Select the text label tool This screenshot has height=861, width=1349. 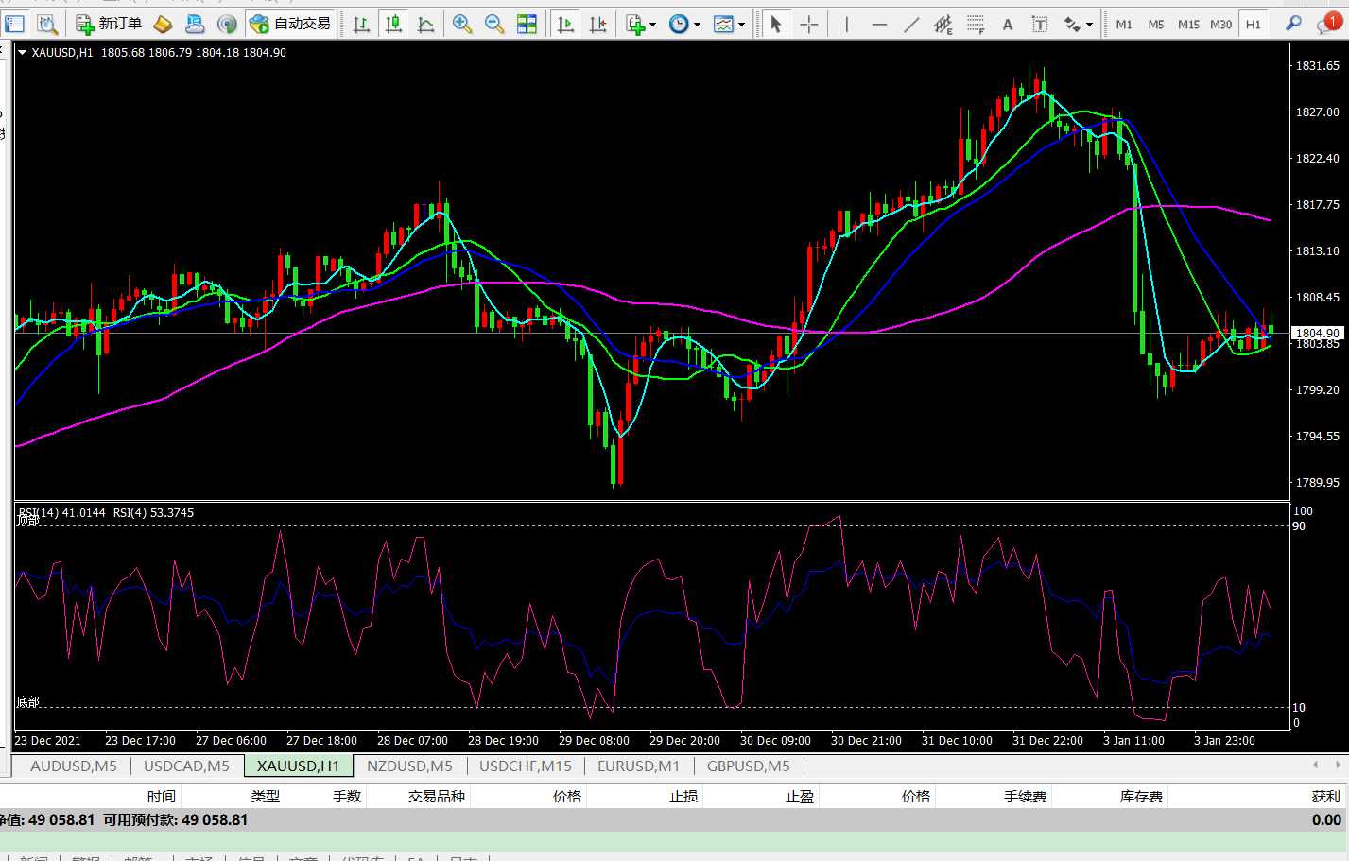pos(1040,24)
